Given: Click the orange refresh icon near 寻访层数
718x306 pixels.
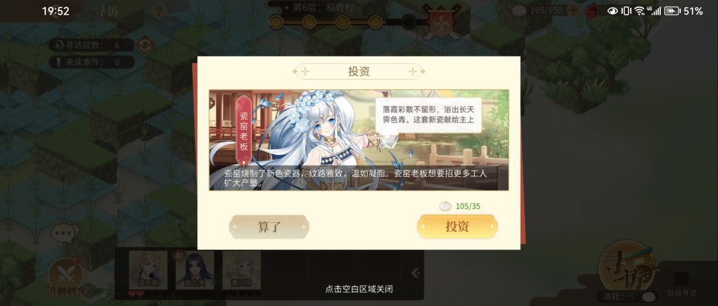Looking at the screenshot, I should pyautogui.click(x=145, y=45).
